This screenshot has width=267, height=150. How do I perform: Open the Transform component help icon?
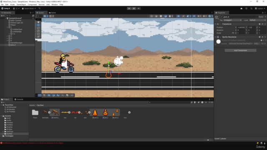tap(259, 24)
